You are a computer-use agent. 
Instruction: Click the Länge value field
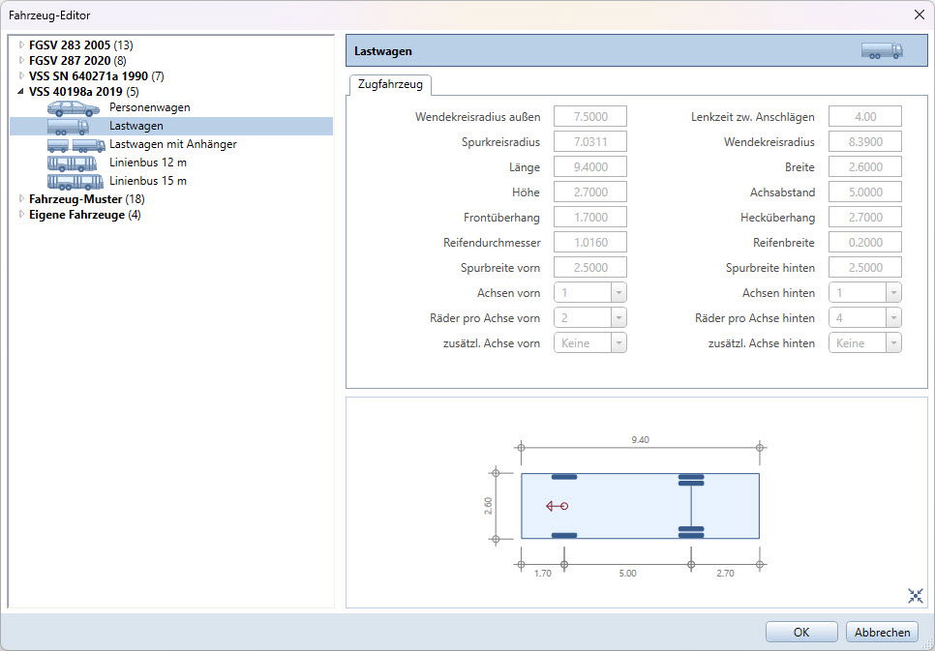pos(590,167)
